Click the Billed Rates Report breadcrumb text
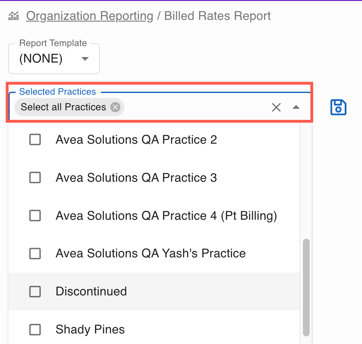The width and height of the screenshot is (362, 344). pos(217,16)
